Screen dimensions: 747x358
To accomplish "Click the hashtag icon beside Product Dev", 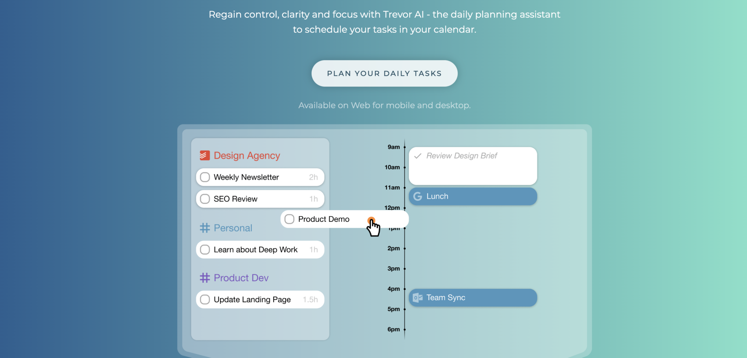I will coord(205,277).
